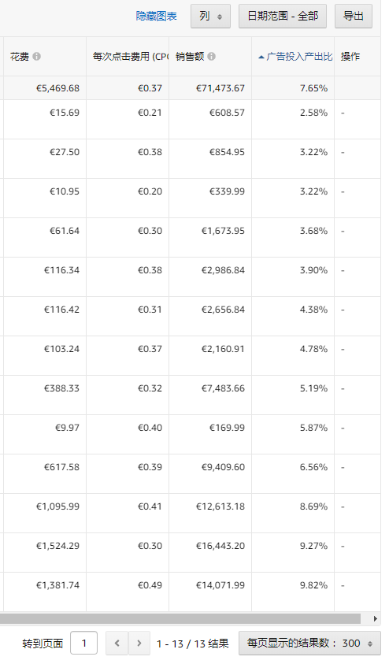Screen dimensions: 389x664
Task: Click the info icon beside 销售额
Action: (x=212, y=57)
